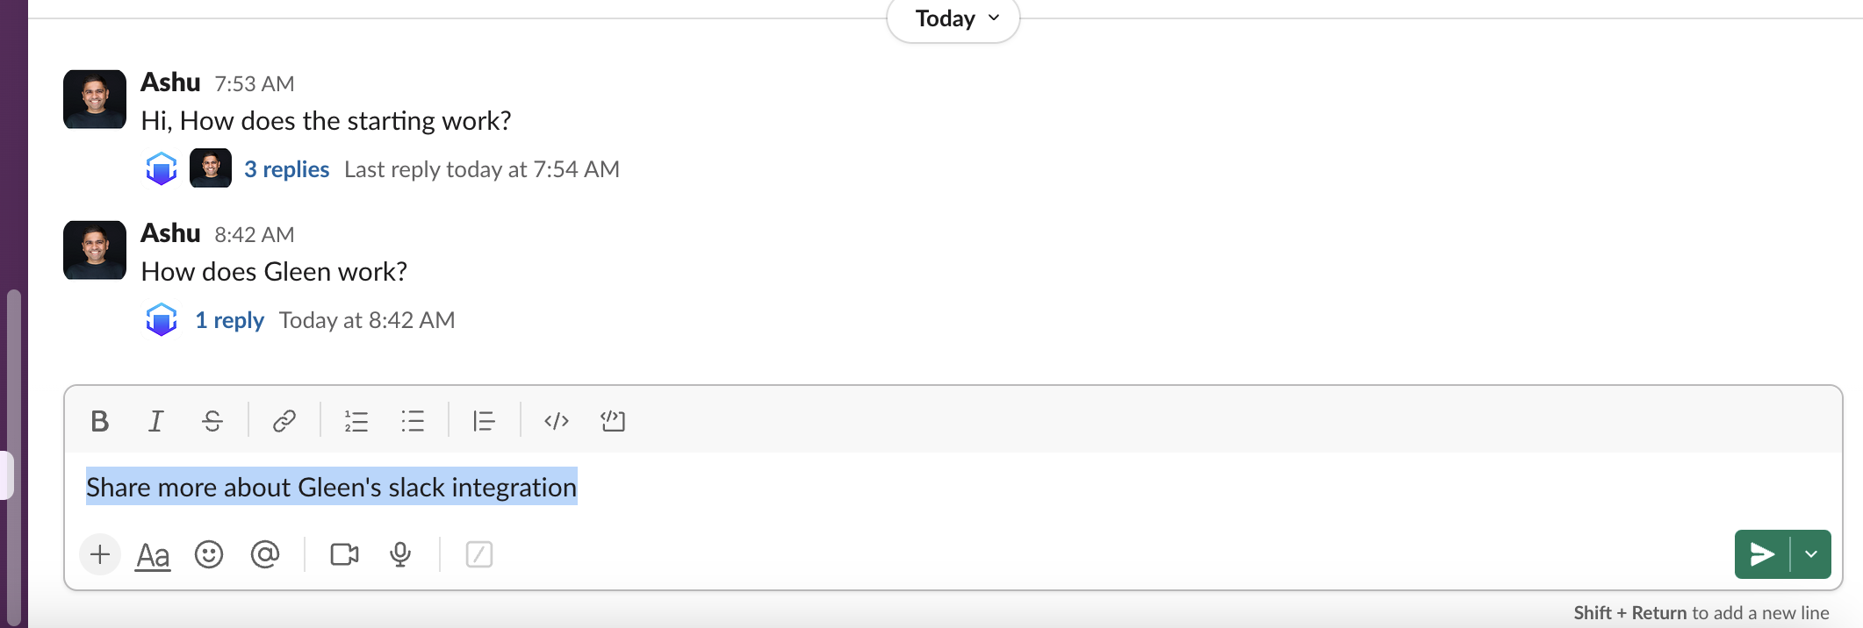Record a video clip
Viewport: 1863px width, 628px height.
pyautogui.click(x=344, y=554)
